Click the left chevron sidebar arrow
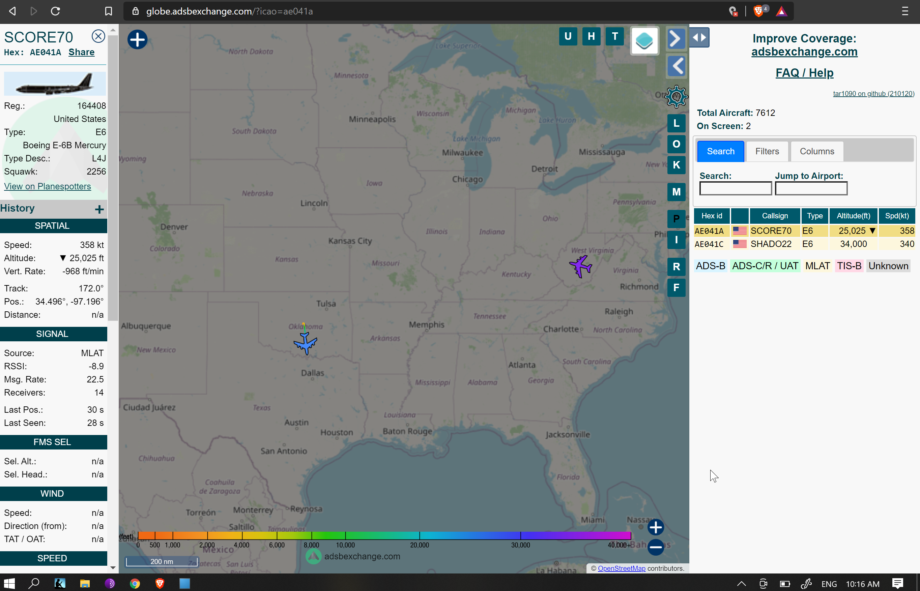 [x=676, y=66]
